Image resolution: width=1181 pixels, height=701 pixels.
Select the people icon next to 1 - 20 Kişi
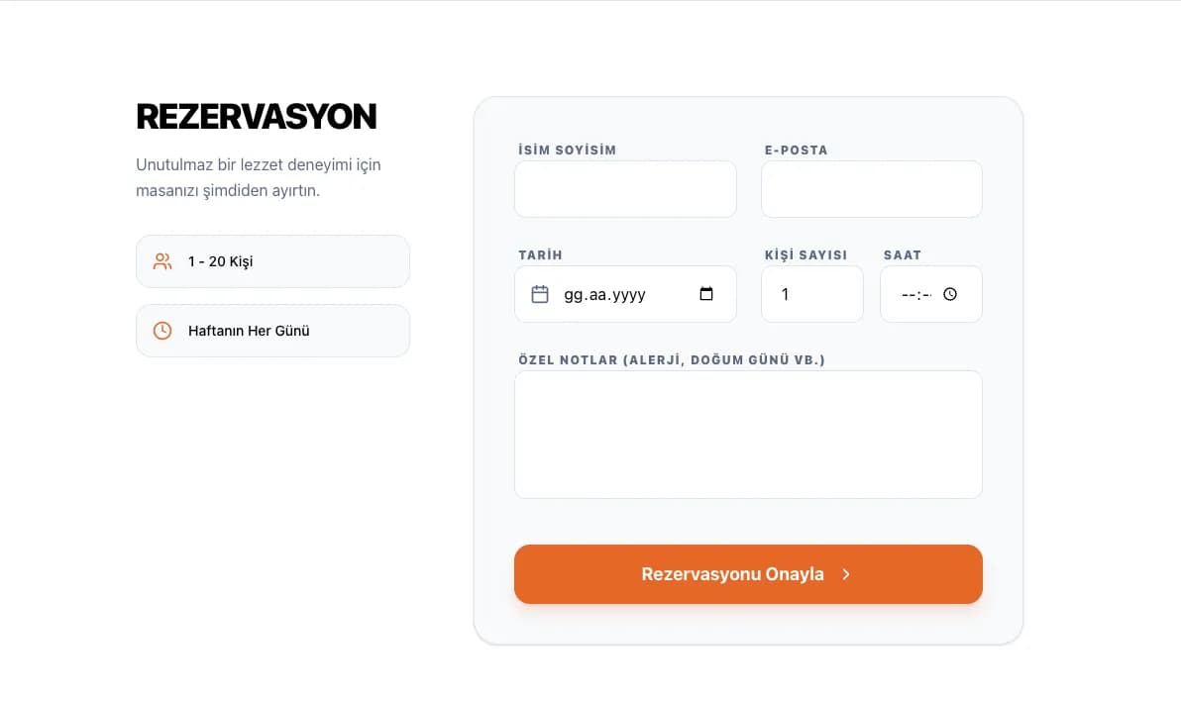[x=161, y=260]
